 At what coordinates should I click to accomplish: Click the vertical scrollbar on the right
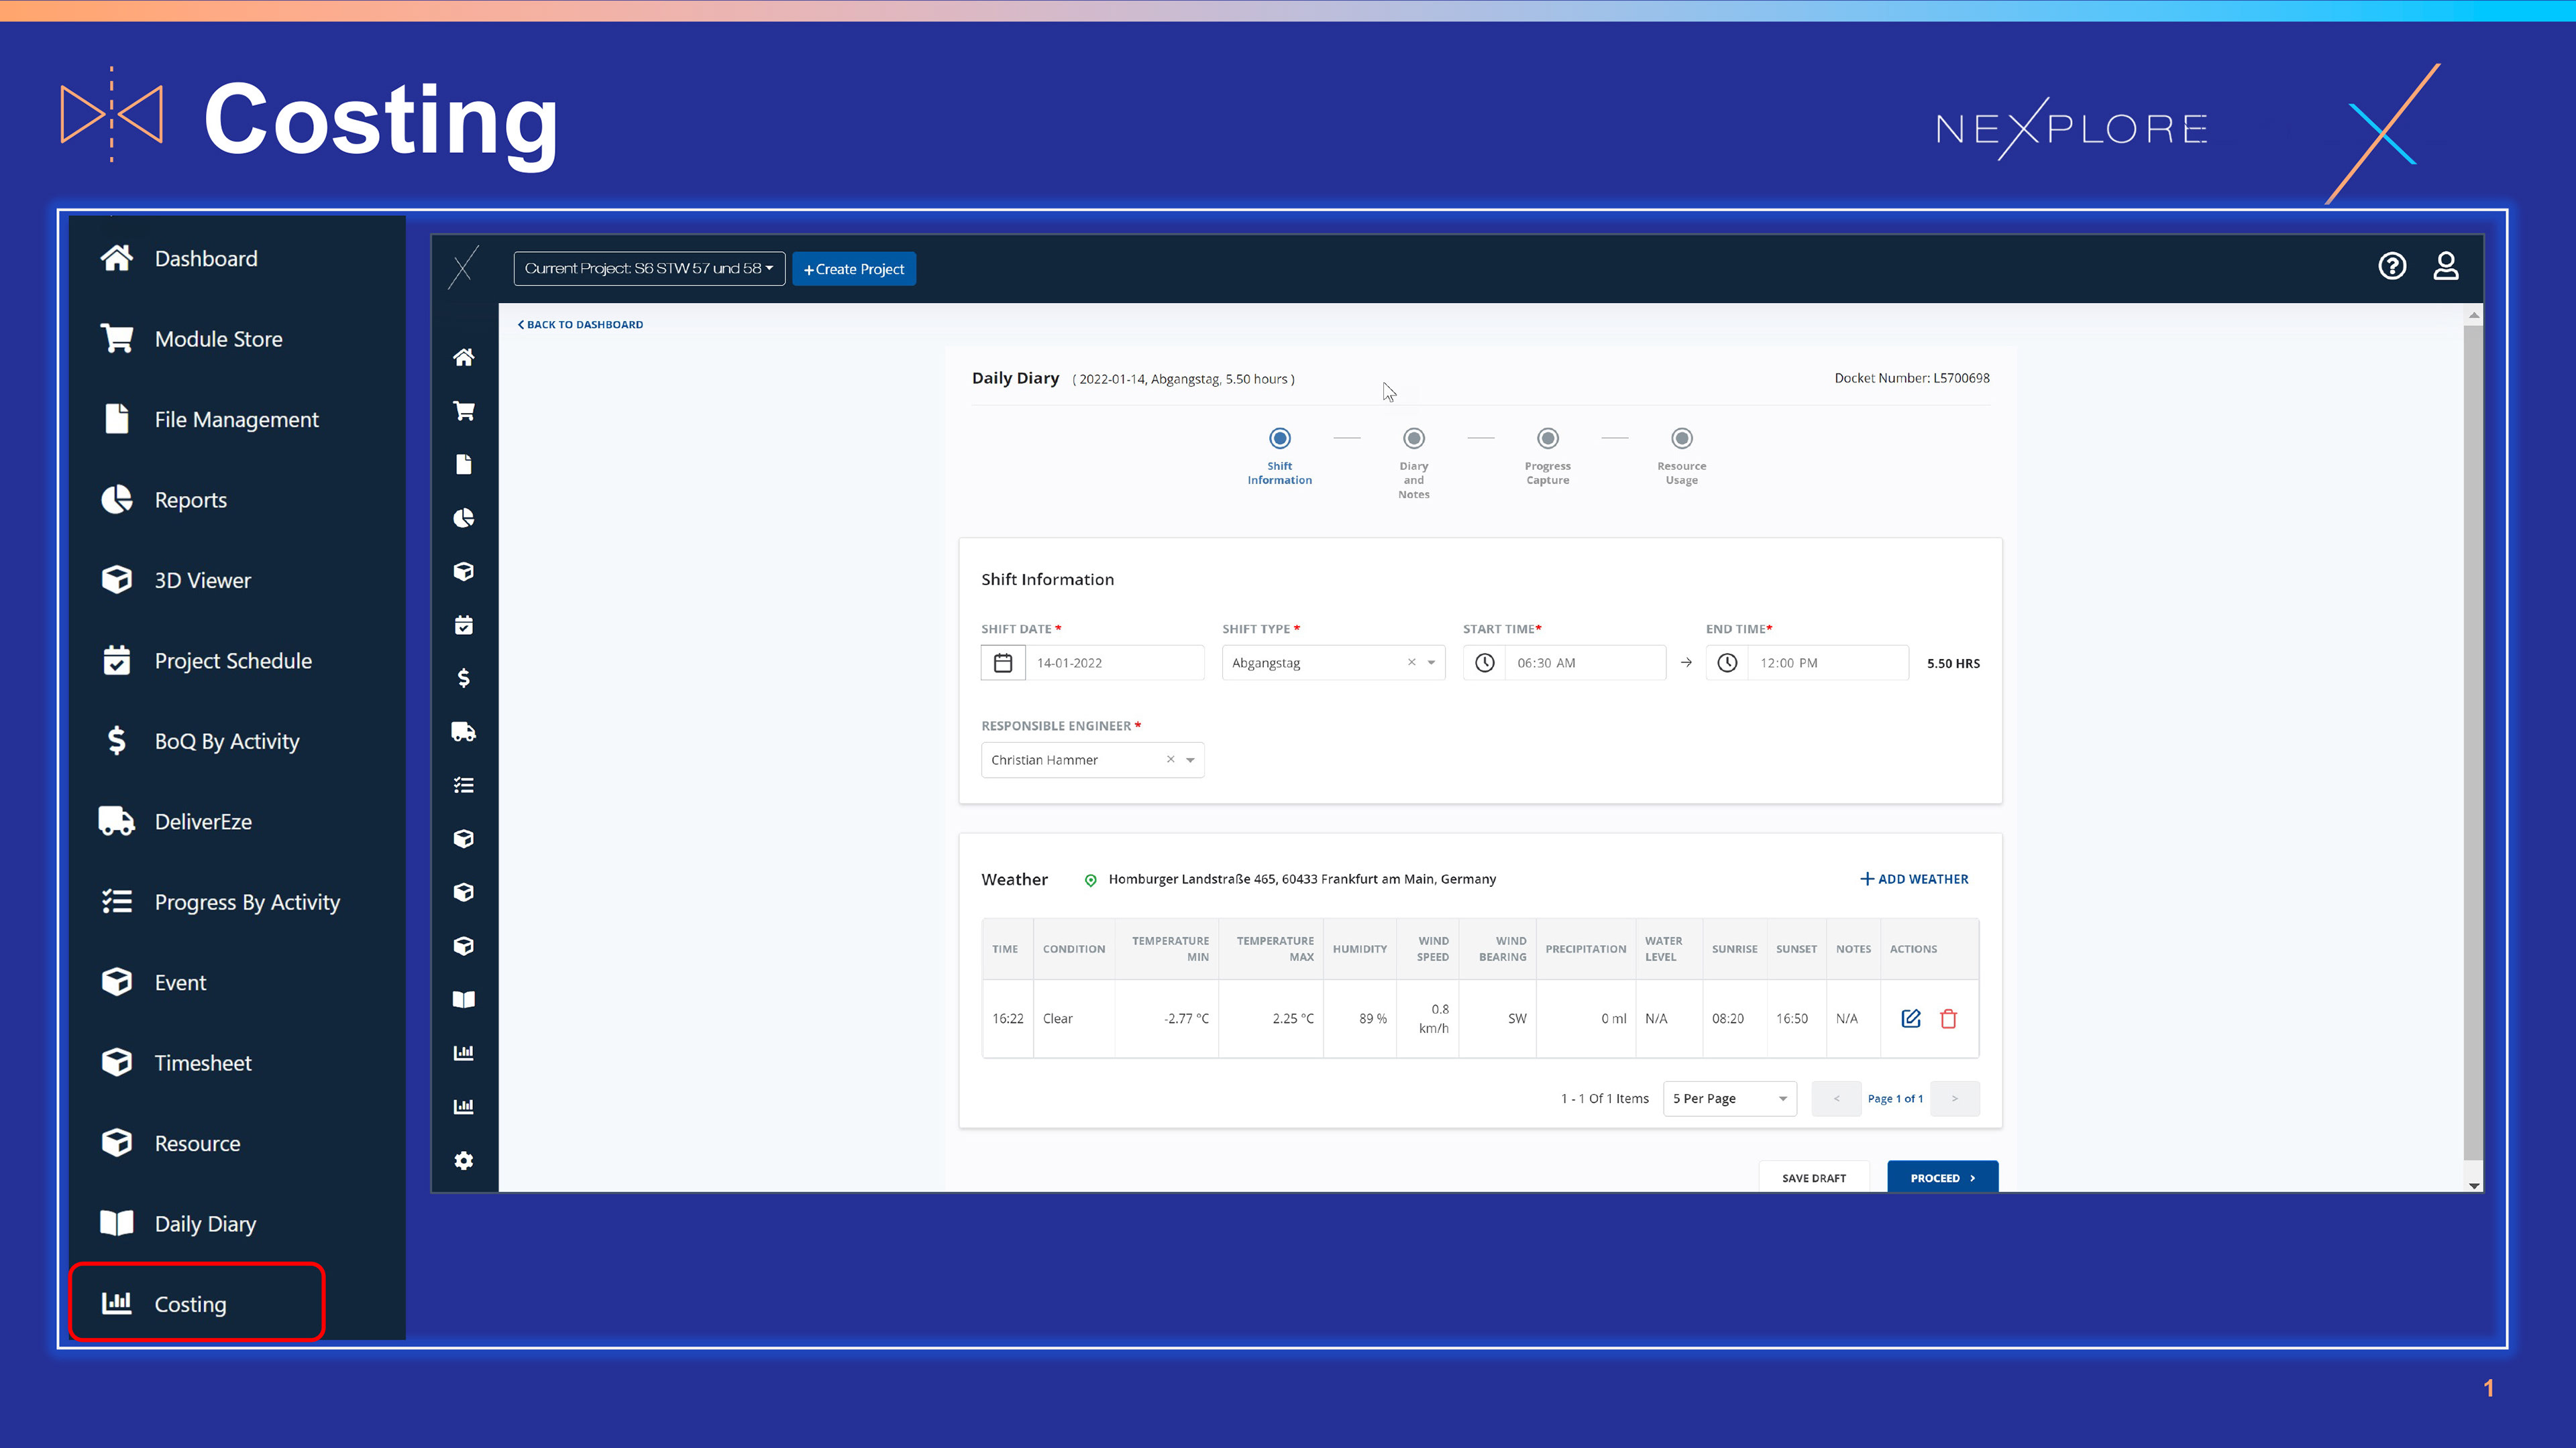(2473, 739)
